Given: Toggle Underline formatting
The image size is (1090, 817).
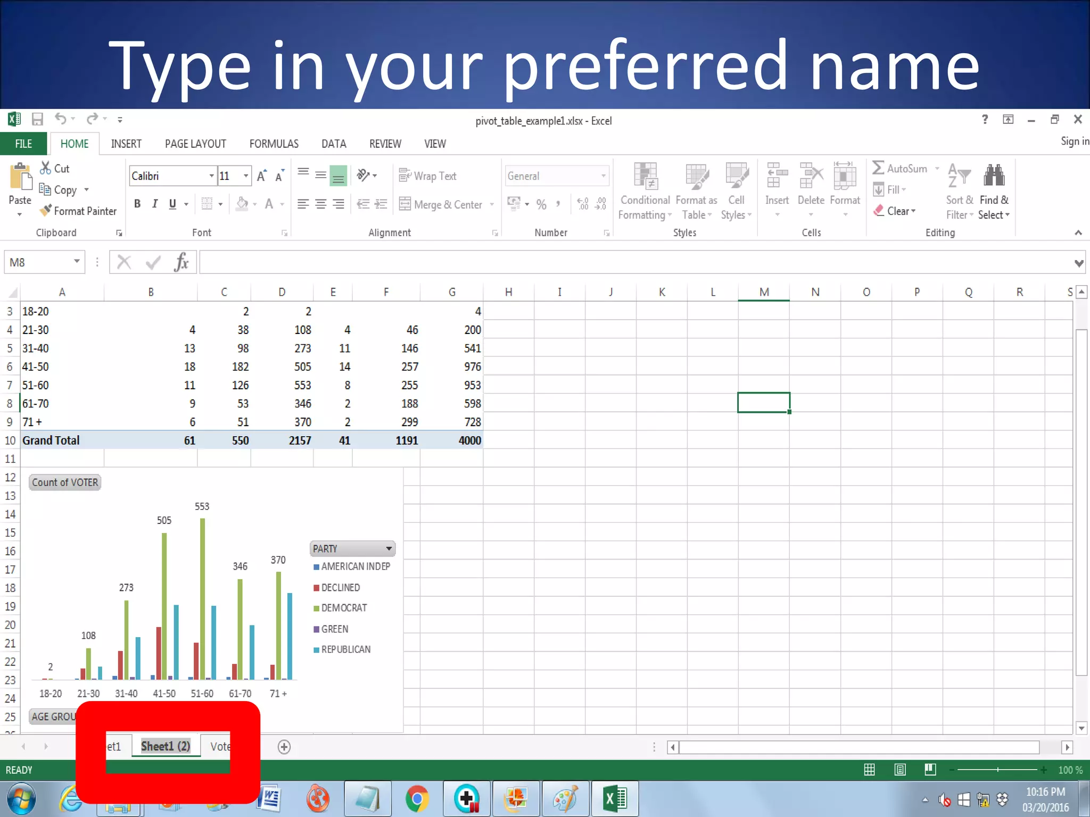Looking at the screenshot, I should [x=172, y=204].
